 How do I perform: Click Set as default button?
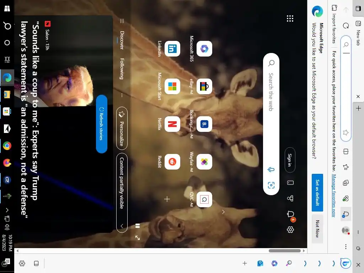coord(317,192)
